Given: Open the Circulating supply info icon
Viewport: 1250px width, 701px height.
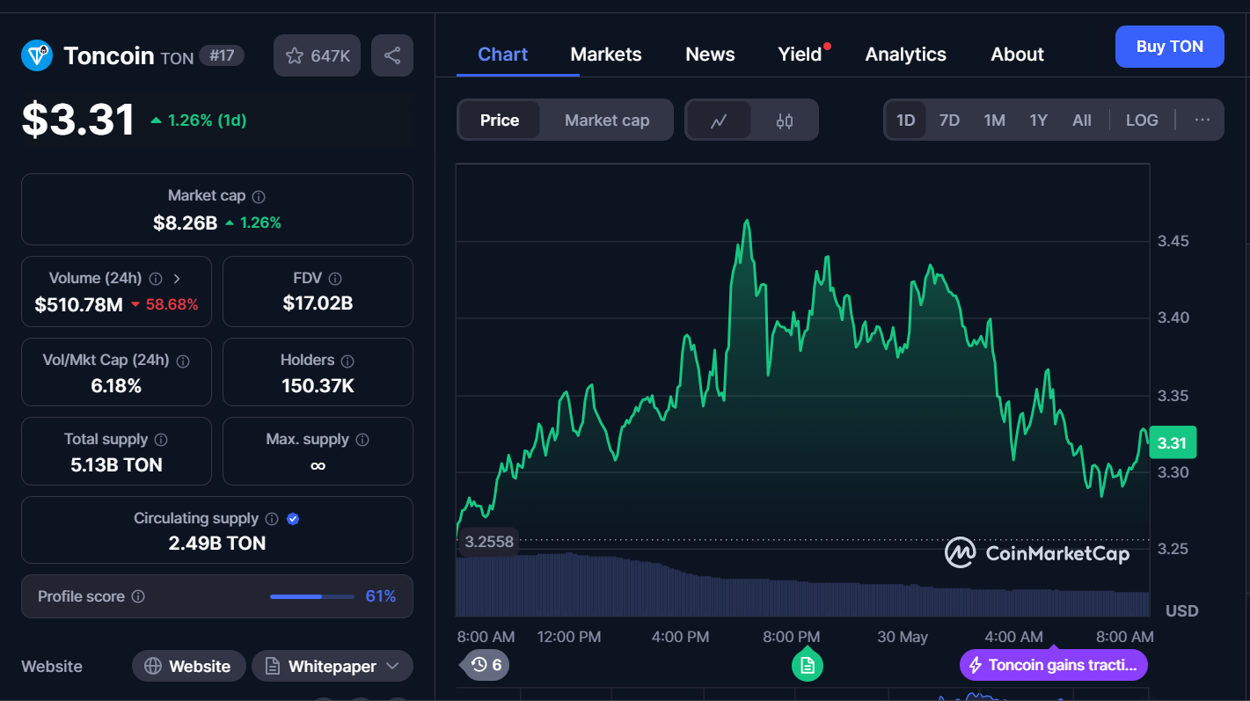Looking at the screenshot, I should (x=272, y=519).
